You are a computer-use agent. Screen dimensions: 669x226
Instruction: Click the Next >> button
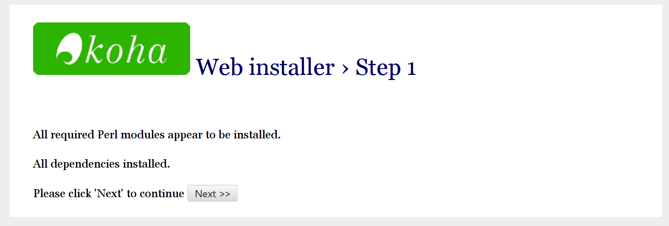tap(212, 193)
